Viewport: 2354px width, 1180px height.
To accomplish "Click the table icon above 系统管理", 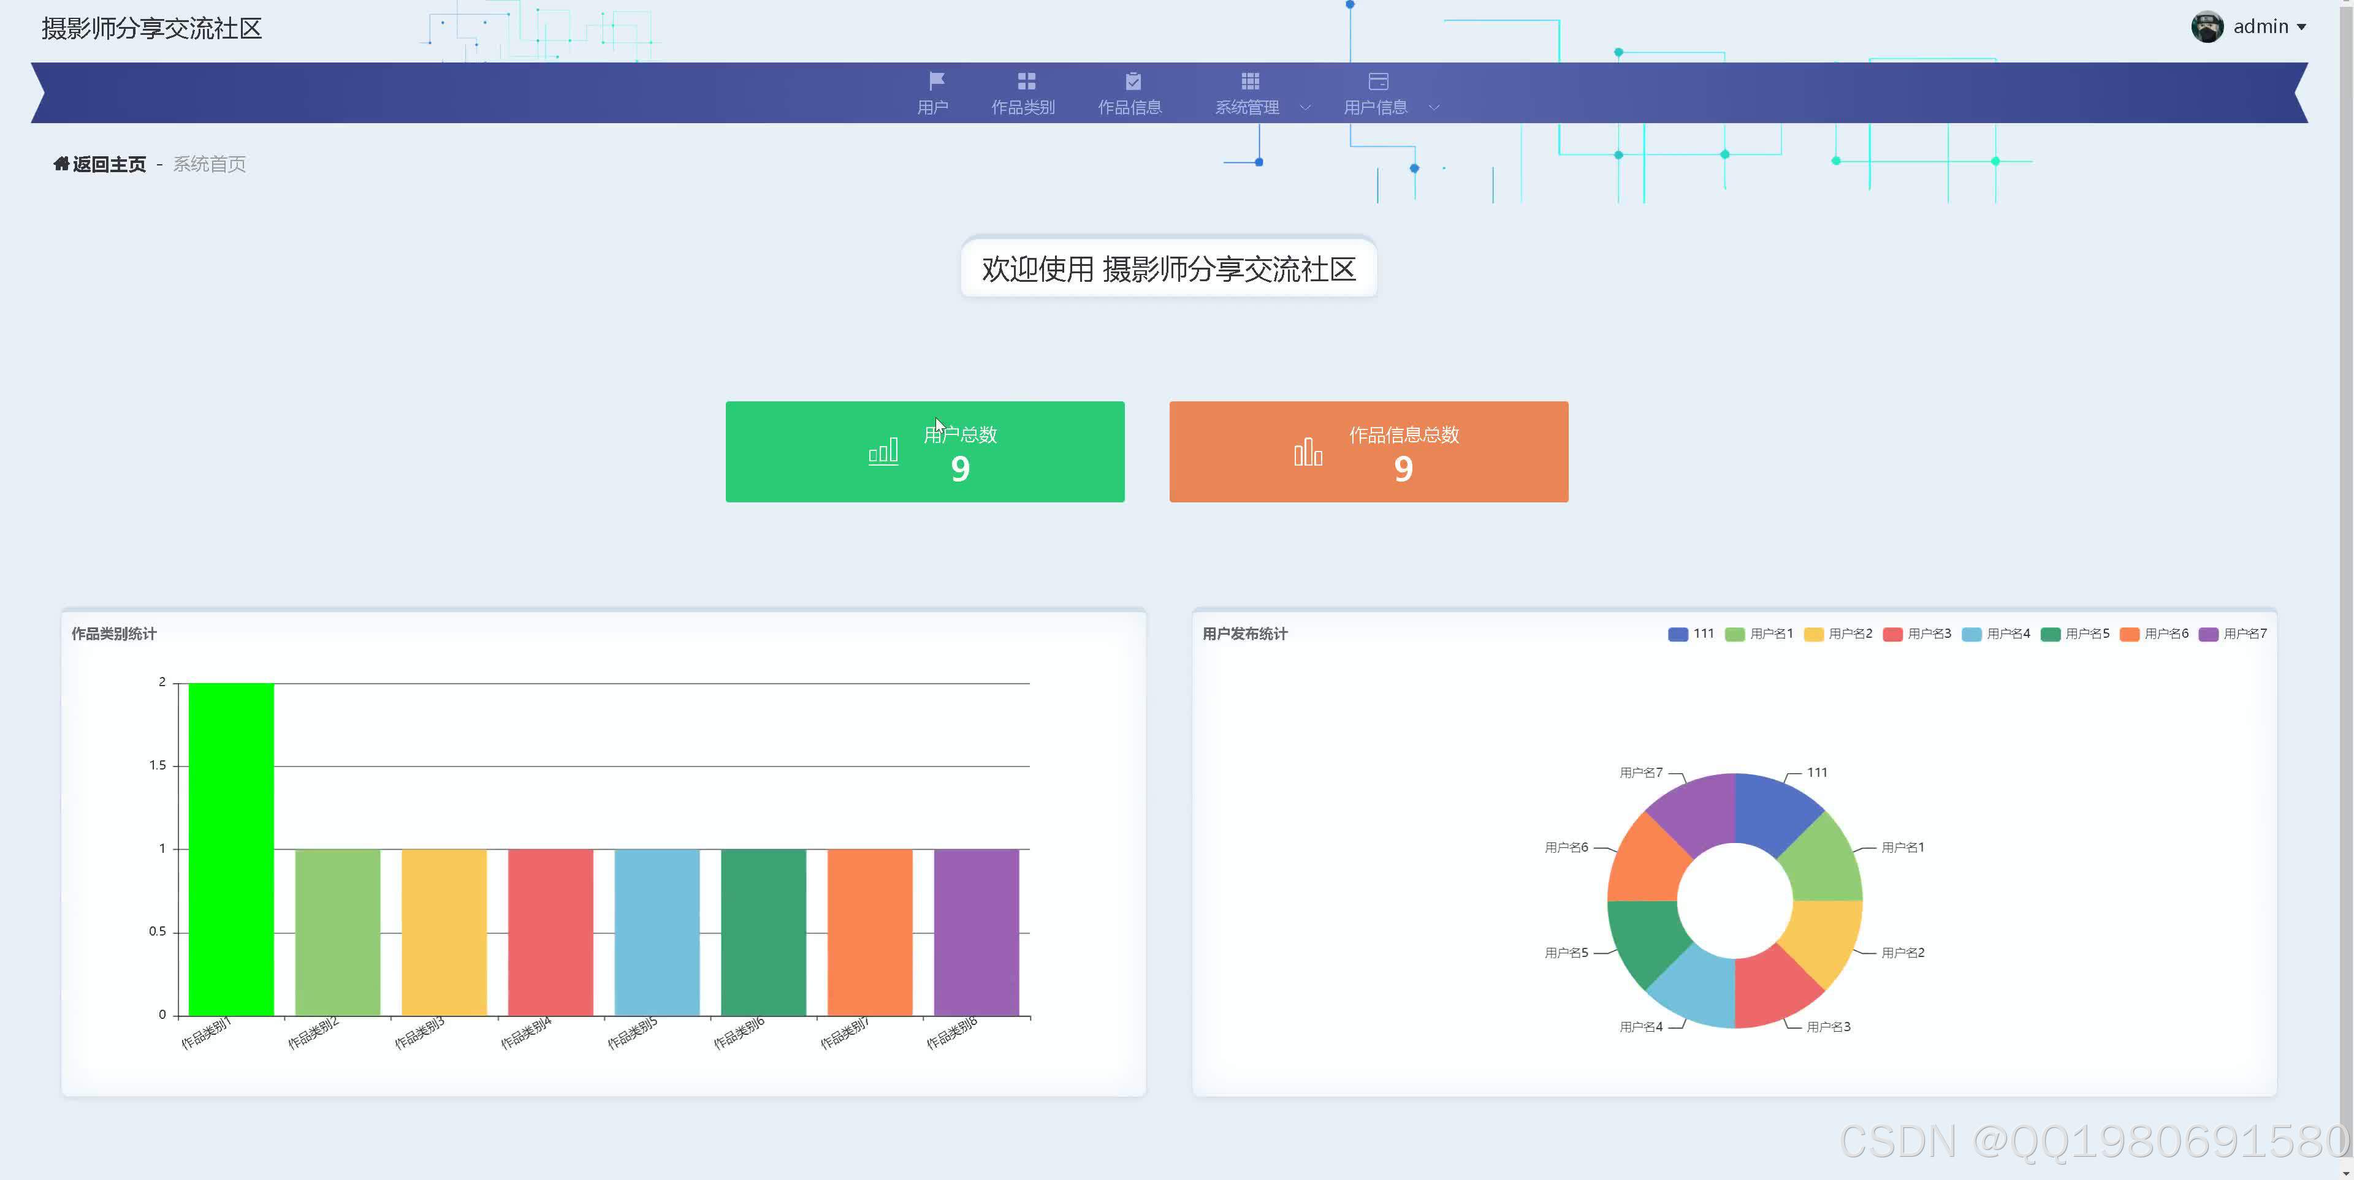I will (x=1248, y=80).
